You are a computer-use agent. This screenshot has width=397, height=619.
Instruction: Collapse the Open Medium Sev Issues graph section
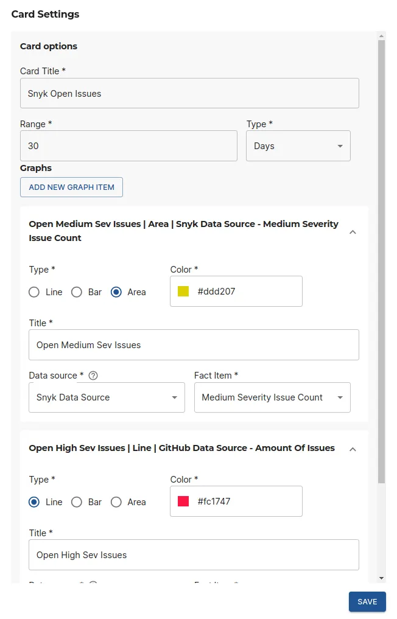353,232
